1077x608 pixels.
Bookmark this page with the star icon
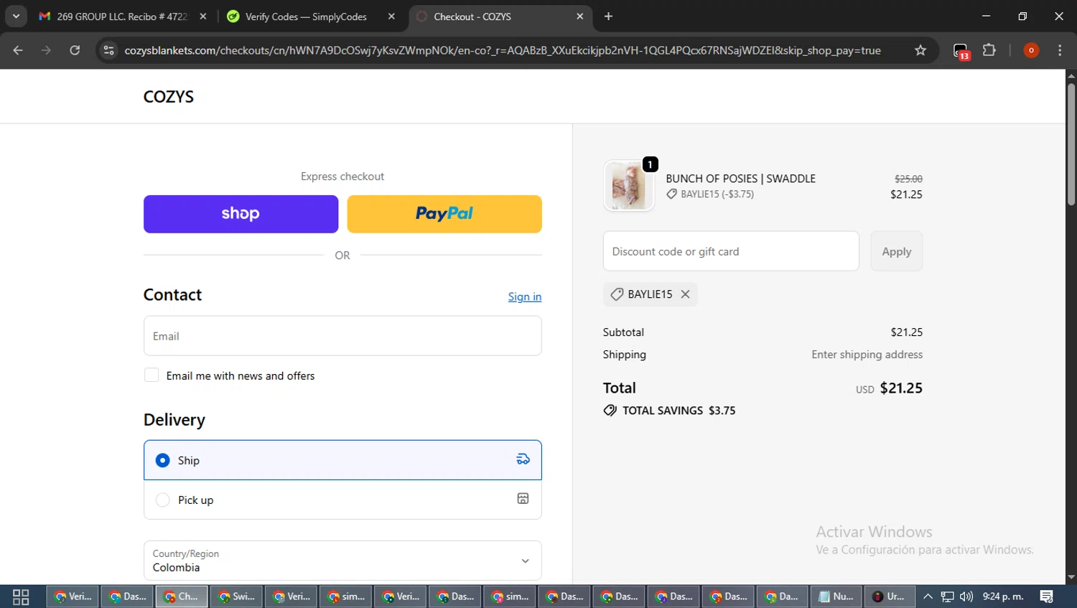coord(920,50)
